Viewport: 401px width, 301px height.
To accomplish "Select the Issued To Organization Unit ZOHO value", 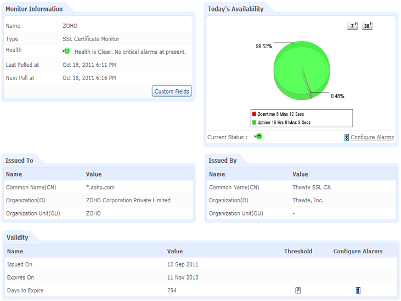I will click(93, 213).
